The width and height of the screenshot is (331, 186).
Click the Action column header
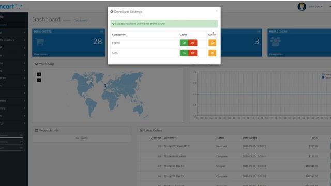pyautogui.click(x=212, y=35)
